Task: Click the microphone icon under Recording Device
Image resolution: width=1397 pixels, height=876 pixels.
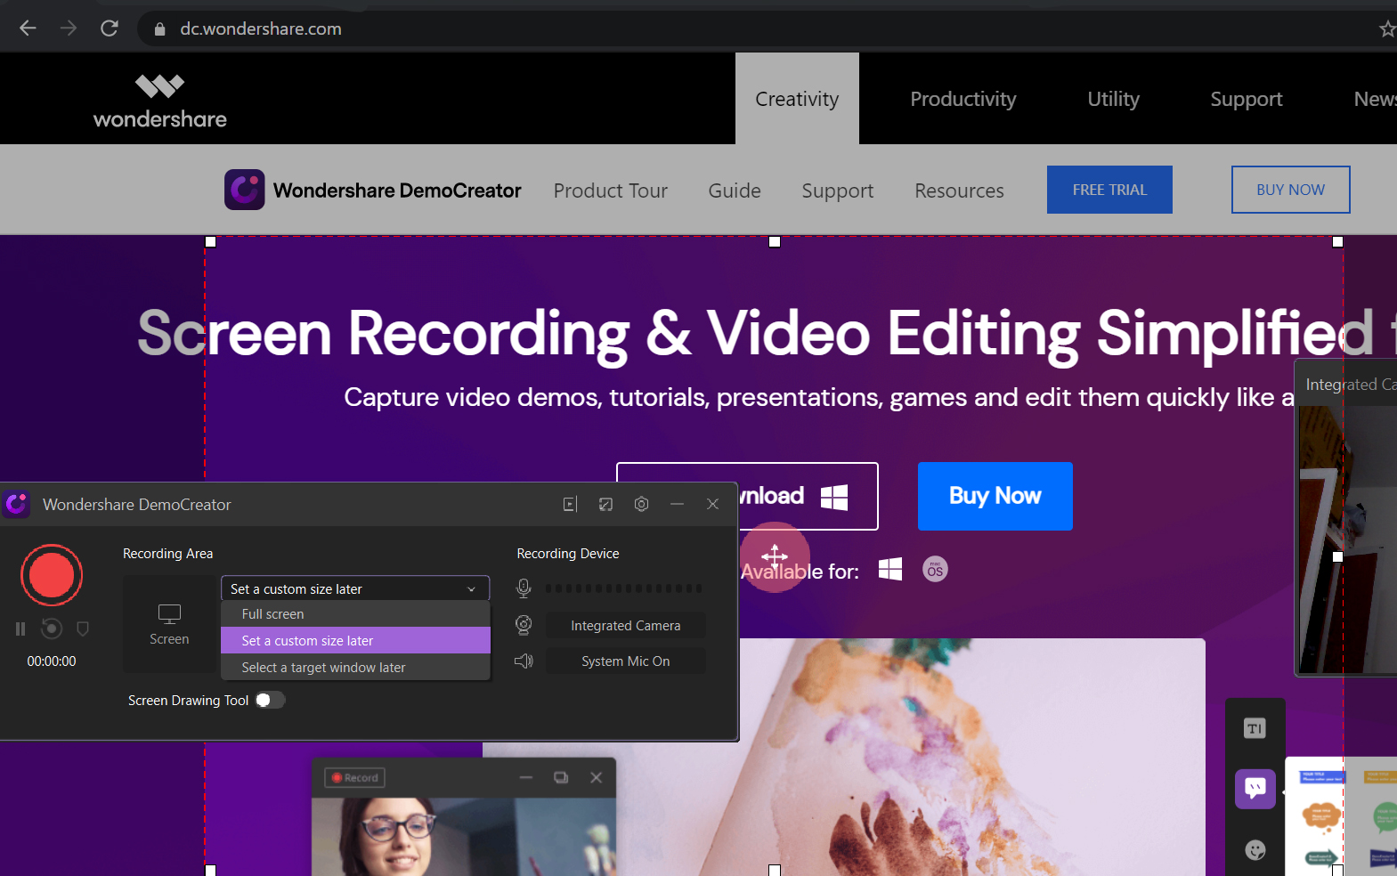Action: (524, 588)
